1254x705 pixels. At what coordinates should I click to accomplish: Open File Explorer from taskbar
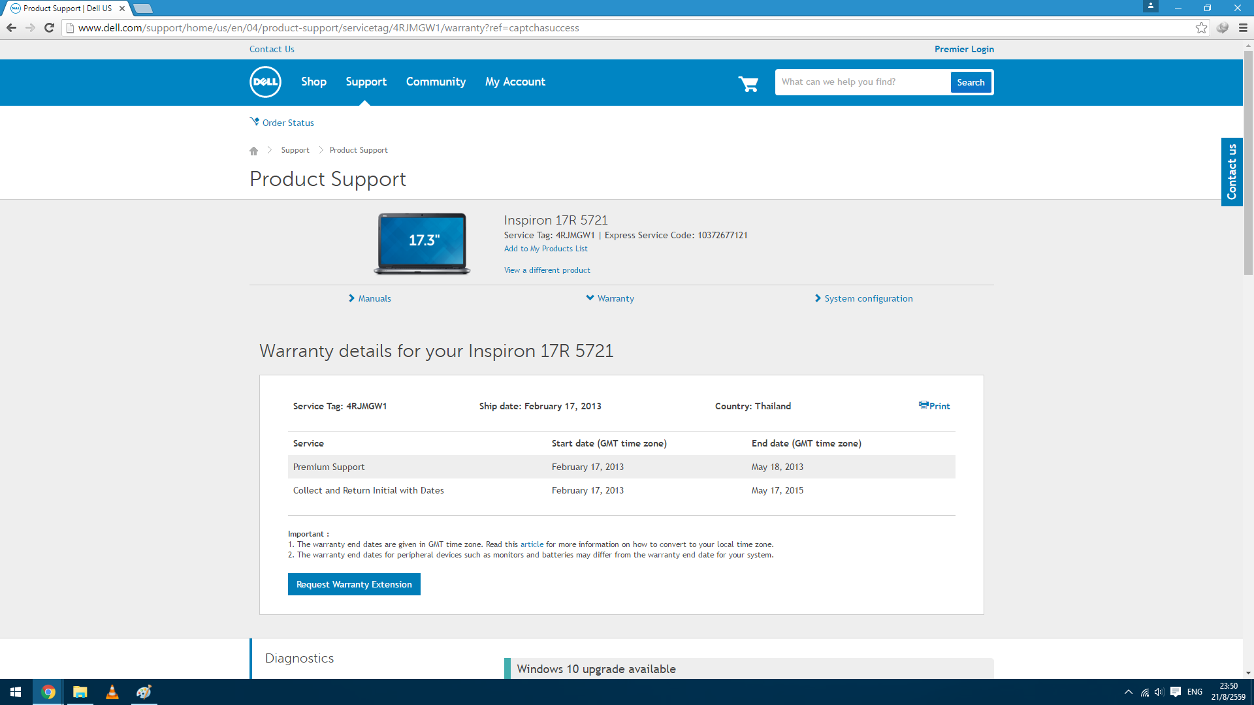[80, 692]
